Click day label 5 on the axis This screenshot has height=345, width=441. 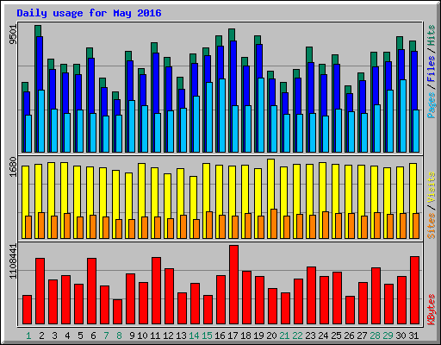(x=80, y=336)
